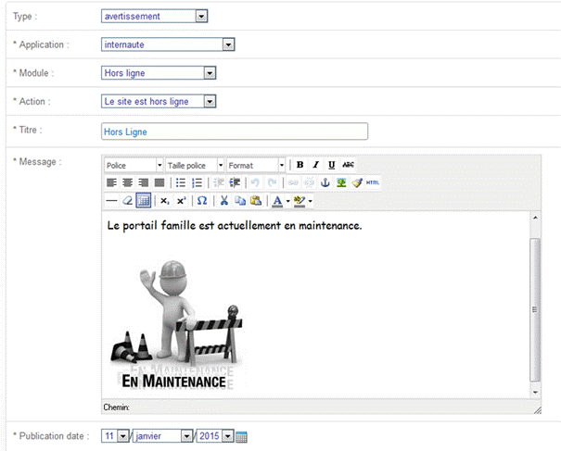Viewport: 561px width, 451px height.
Task: Open the Action dropdown 'Le site est hors ligne'
Action: [x=159, y=102]
